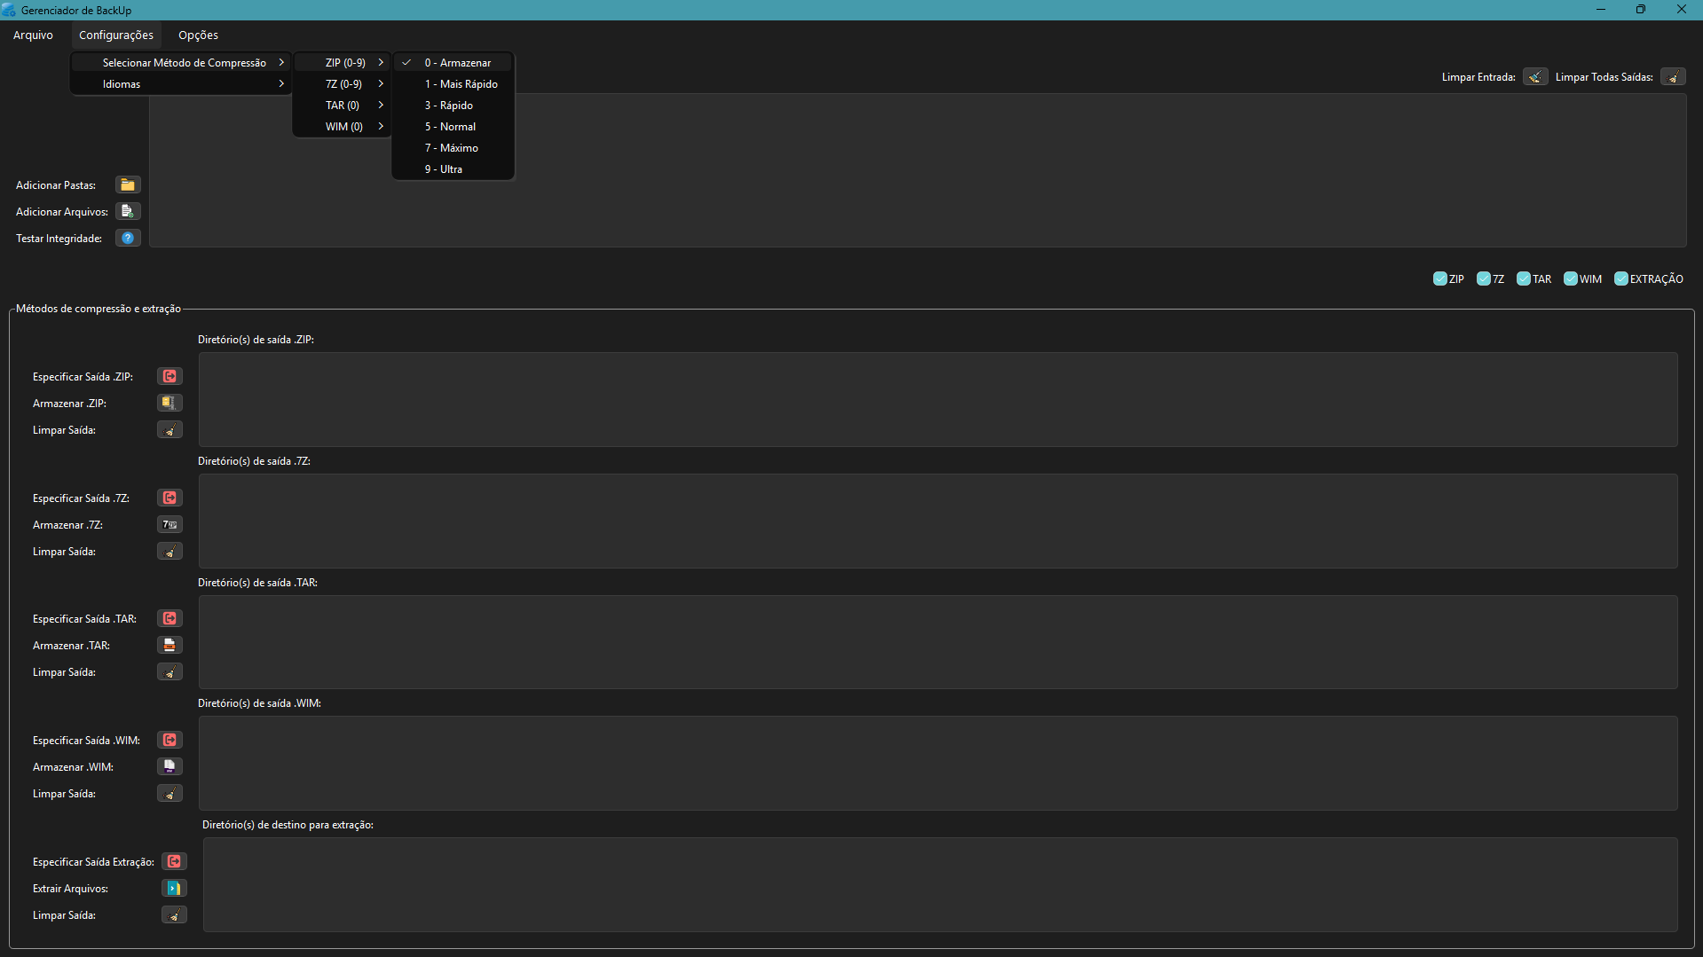Choose 1 - Mais Rápido compression
The height and width of the screenshot is (957, 1703).
[453, 83]
